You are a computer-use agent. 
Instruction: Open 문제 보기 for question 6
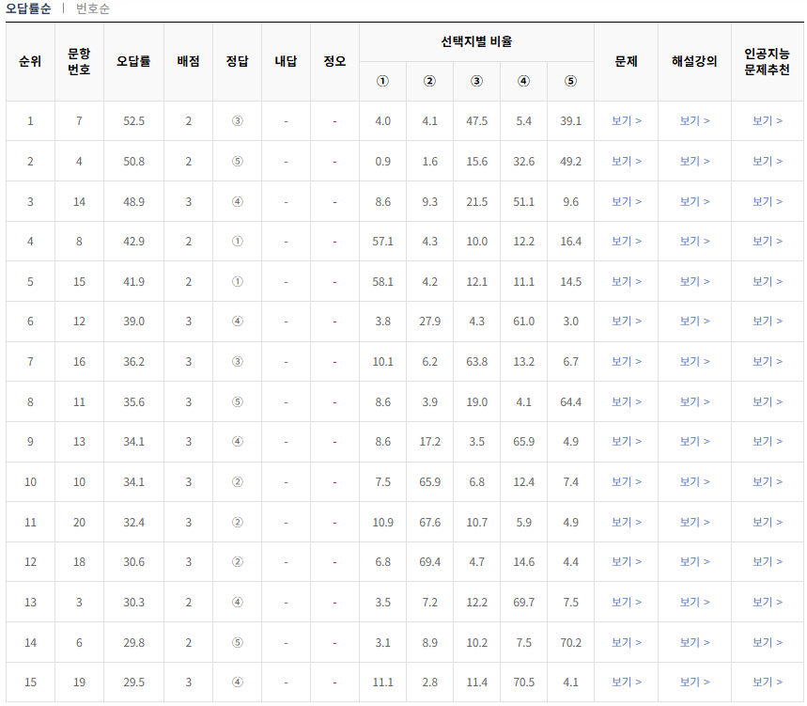click(x=625, y=644)
